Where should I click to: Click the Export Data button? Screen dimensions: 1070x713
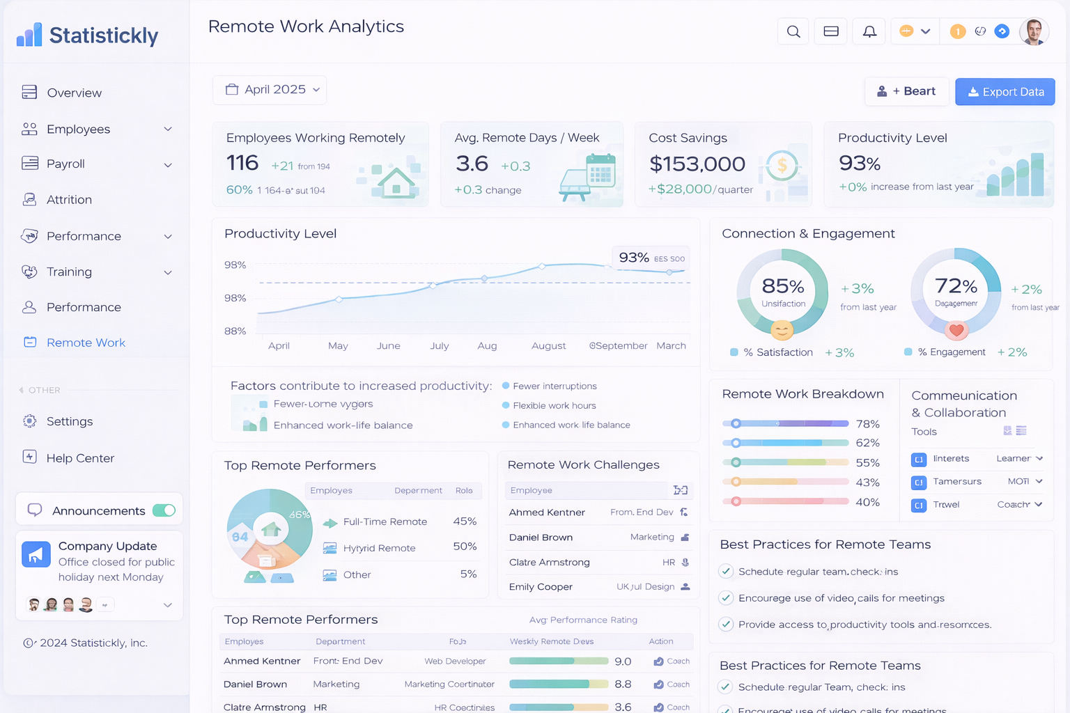(1005, 91)
